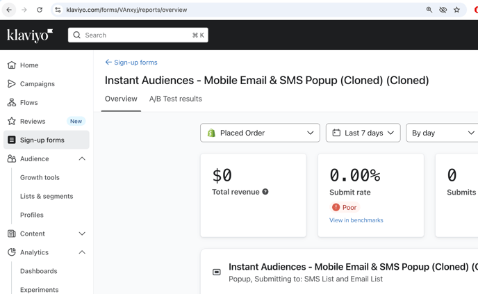Click the New badge beside Reviews
The height and width of the screenshot is (294, 478).
[x=76, y=121]
